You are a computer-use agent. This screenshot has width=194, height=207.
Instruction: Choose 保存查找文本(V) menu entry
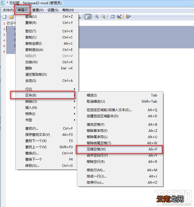[47, 135]
